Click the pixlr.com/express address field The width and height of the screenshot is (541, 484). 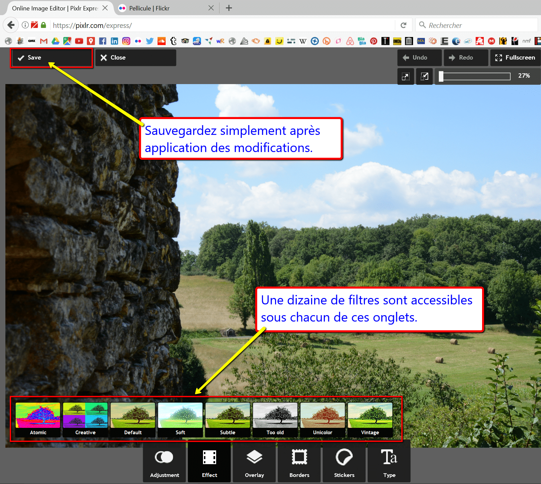(222, 26)
